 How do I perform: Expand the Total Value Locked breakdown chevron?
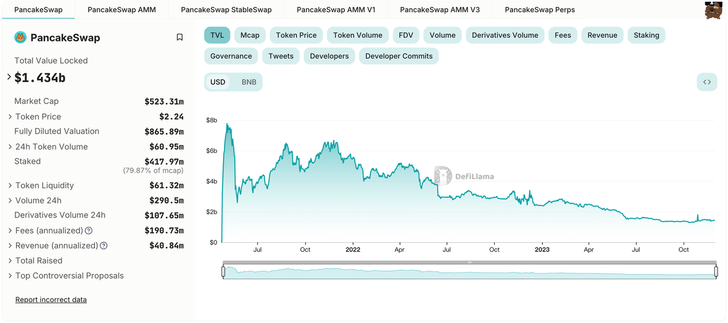point(9,77)
